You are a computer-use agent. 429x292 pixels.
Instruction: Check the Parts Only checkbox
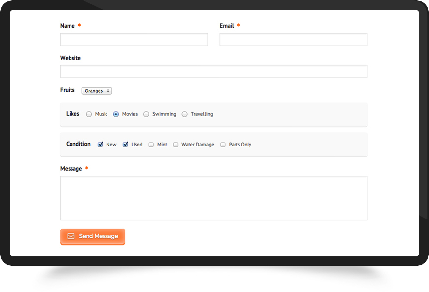point(223,145)
